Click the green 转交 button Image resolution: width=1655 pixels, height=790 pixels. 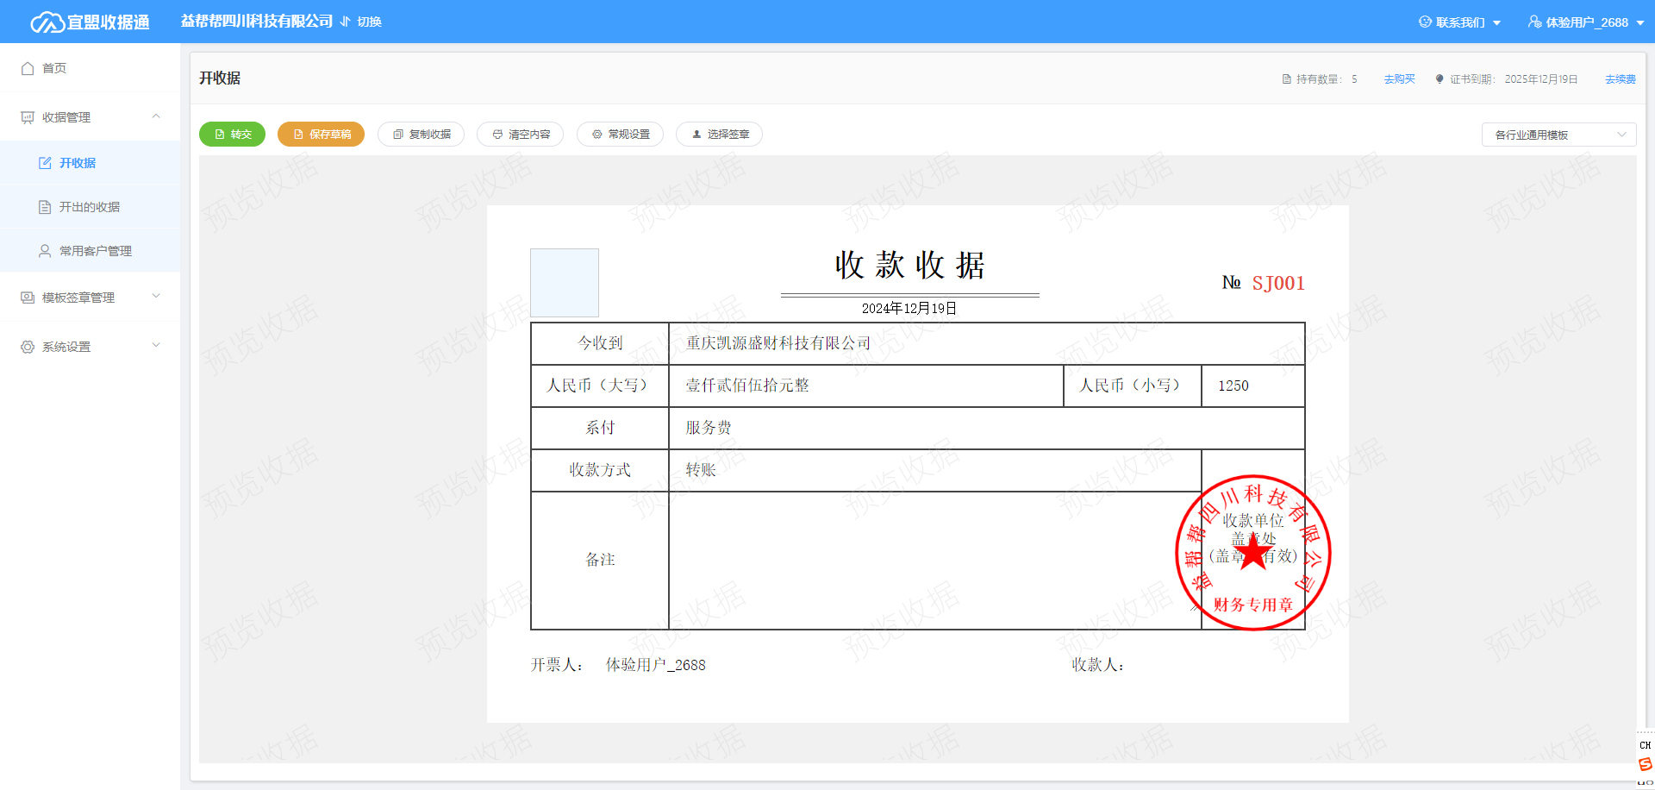click(x=233, y=135)
